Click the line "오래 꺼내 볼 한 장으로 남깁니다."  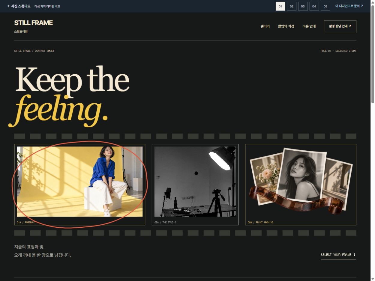pyautogui.click(x=43, y=256)
